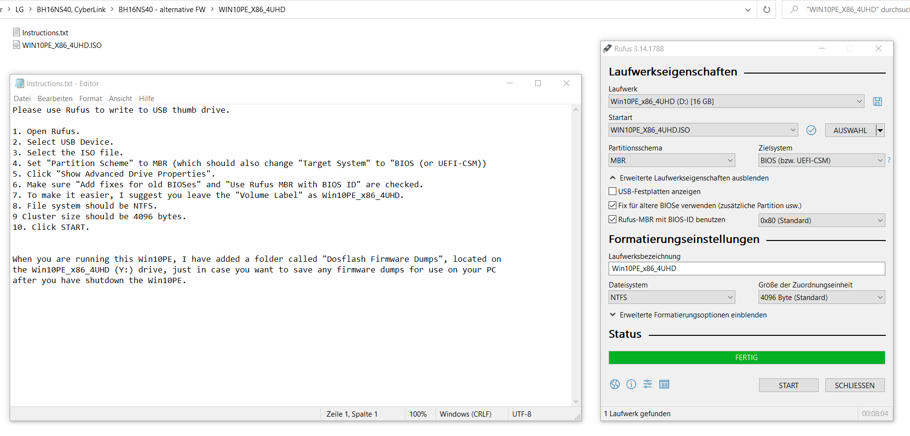The height and width of the screenshot is (436, 910).
Task: Refresh the Explorer folder view
Action: 767,10
